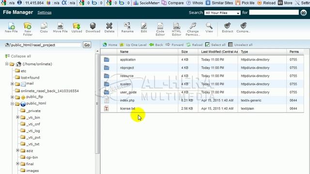310x174 pixels.
Task: Open the All Your Files search dropdown
Action: (x=222, y=13)
